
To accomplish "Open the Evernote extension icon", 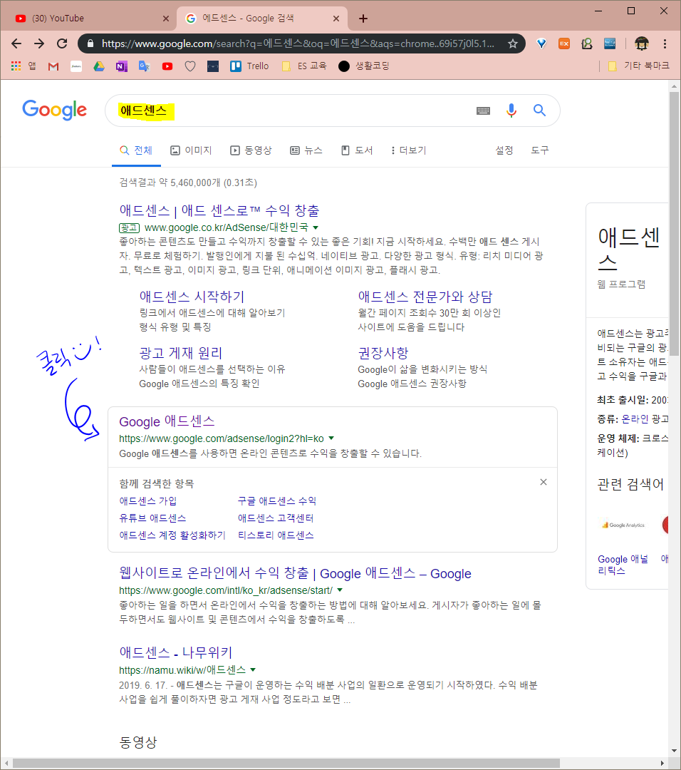I will pyautogui.click(x=587, y=43).
